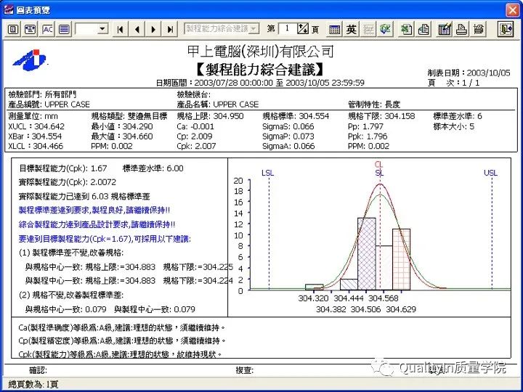
Task: Click the edit report with pencil icon
Action: (x=445, y=29)
